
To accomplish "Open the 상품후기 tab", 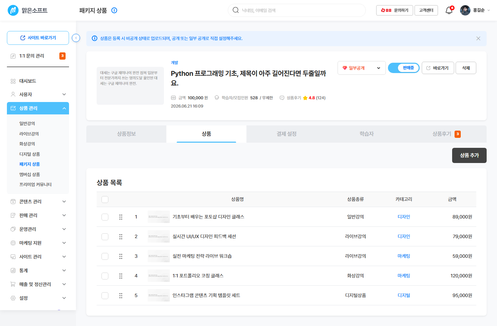I will 447,134.
